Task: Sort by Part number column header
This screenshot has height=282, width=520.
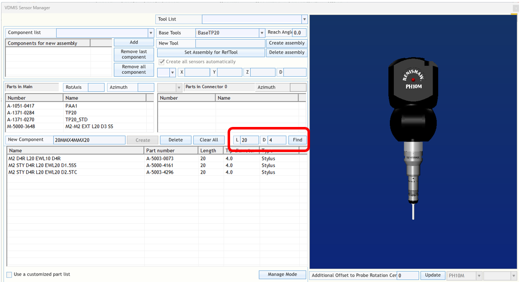Action: [x=171, y=151]
